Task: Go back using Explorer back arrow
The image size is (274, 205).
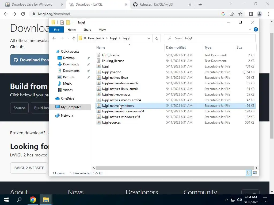Action: point(54,38)
